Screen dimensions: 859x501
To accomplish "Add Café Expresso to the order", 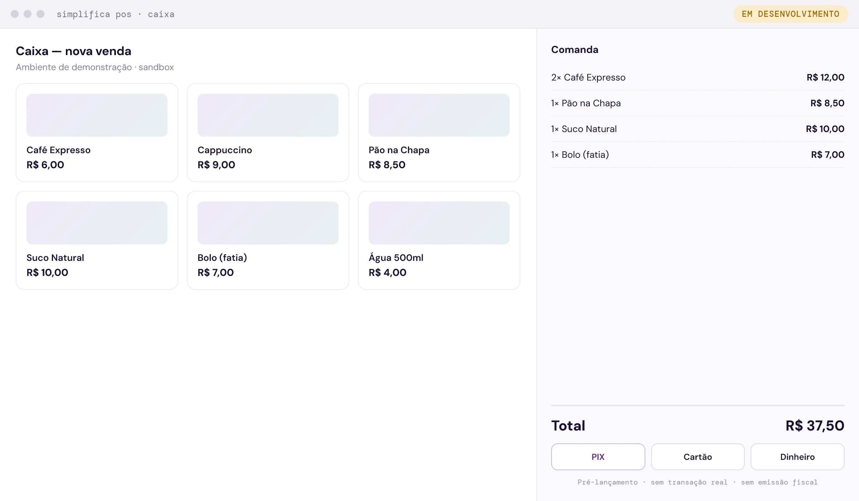I will pos(97,132).
